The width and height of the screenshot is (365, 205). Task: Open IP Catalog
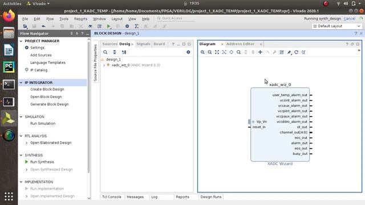pyautogui.click(x=39, y=70)
